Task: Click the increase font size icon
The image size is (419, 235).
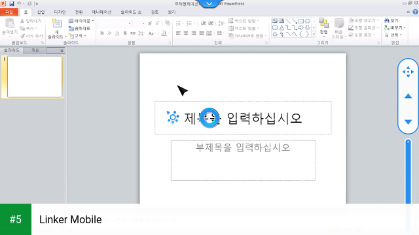Action: click(x=150, y=23)
